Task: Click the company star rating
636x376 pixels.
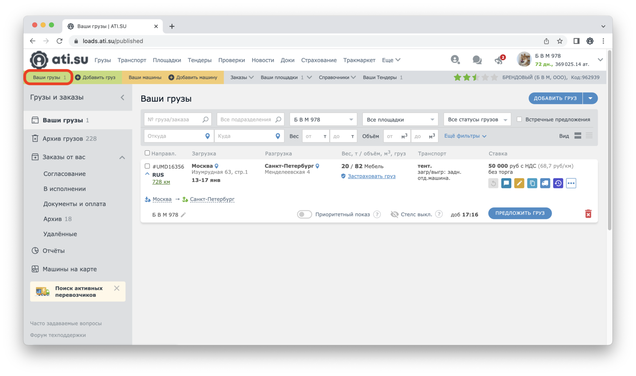Action: pos(476,77)
